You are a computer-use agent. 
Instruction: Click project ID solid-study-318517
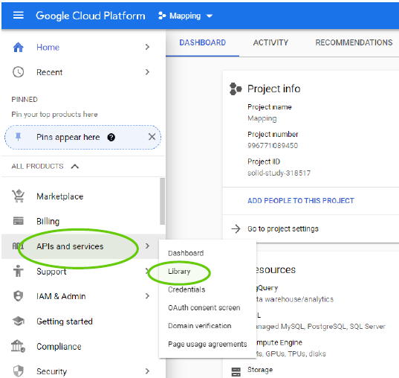(x=279, y=173)
